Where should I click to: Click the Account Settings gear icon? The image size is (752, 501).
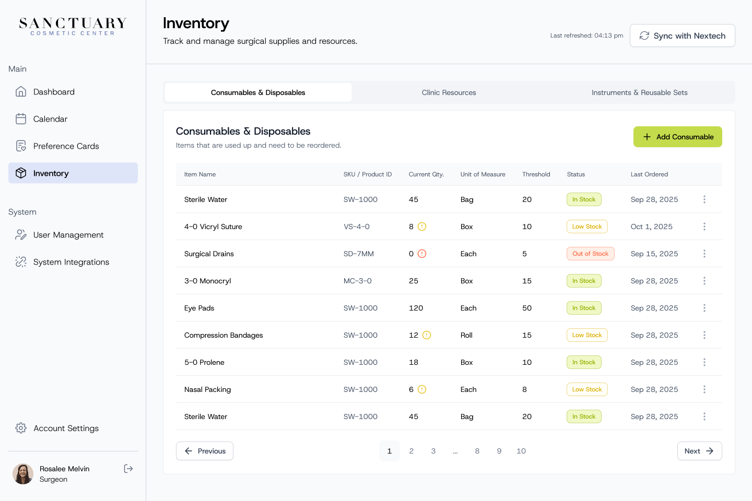(21, 428)
